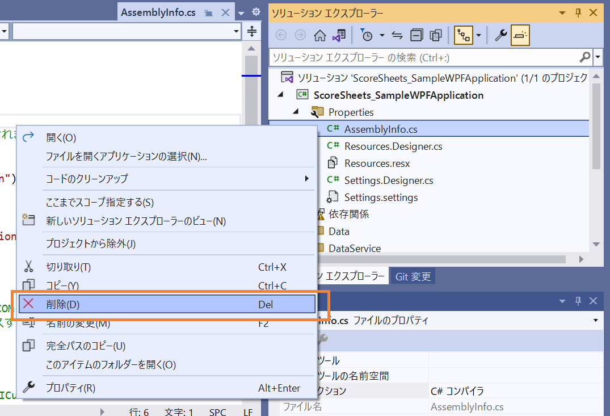This screenshot has height=416, width=610.
Task: Collapse the ScoreSheets_SampleWPFApplication project node
Action: [x=280, y=95]
